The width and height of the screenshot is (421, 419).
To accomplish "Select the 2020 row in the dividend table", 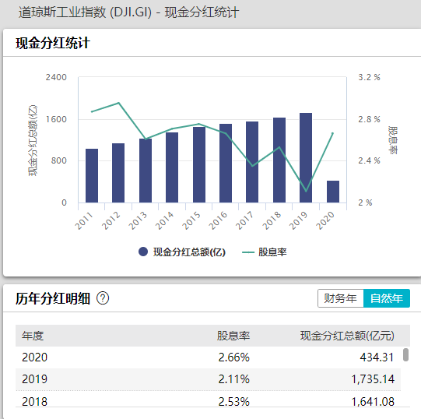I will [x=208, y=357].
